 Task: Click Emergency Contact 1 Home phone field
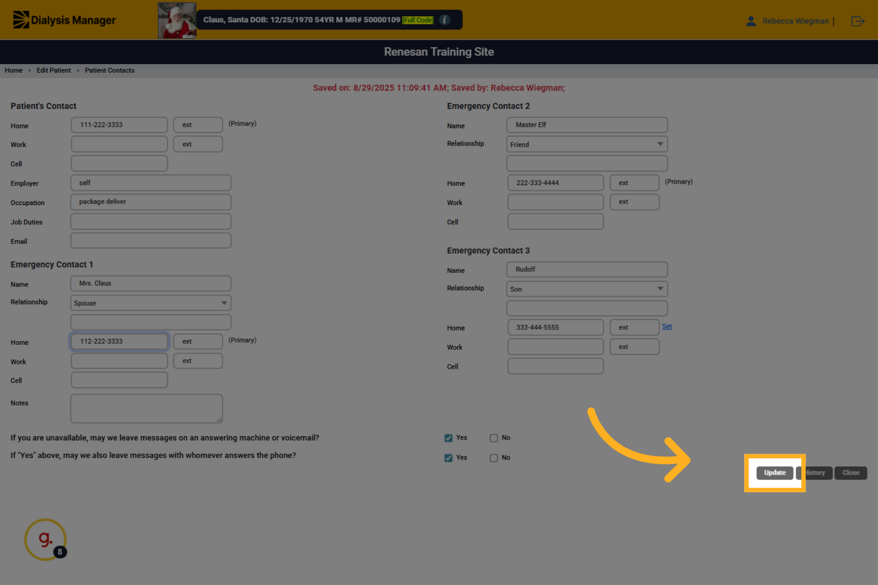click(x=119, y=341)
